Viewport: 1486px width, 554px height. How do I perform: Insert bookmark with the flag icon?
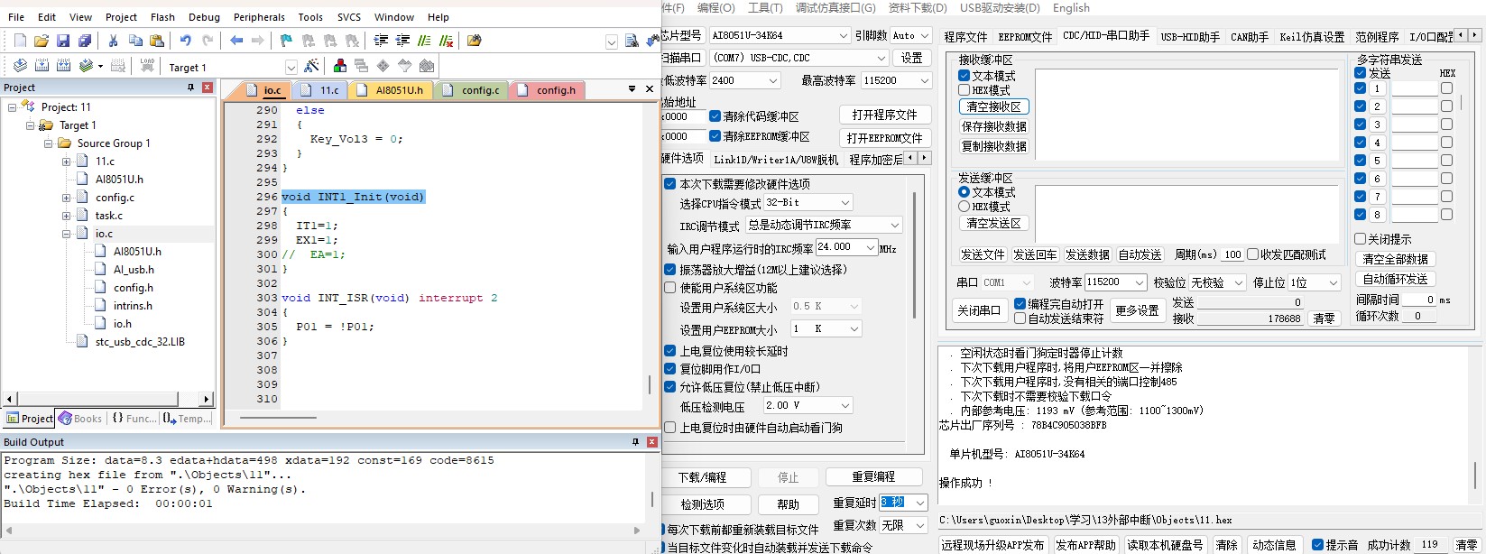(x=286, y=41)
